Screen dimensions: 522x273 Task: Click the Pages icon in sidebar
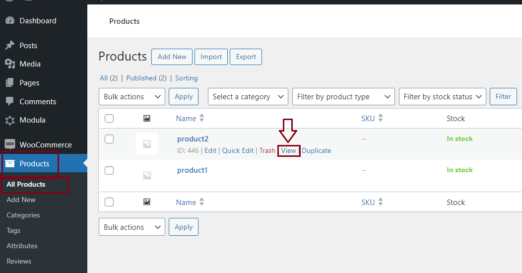point(9,83)
